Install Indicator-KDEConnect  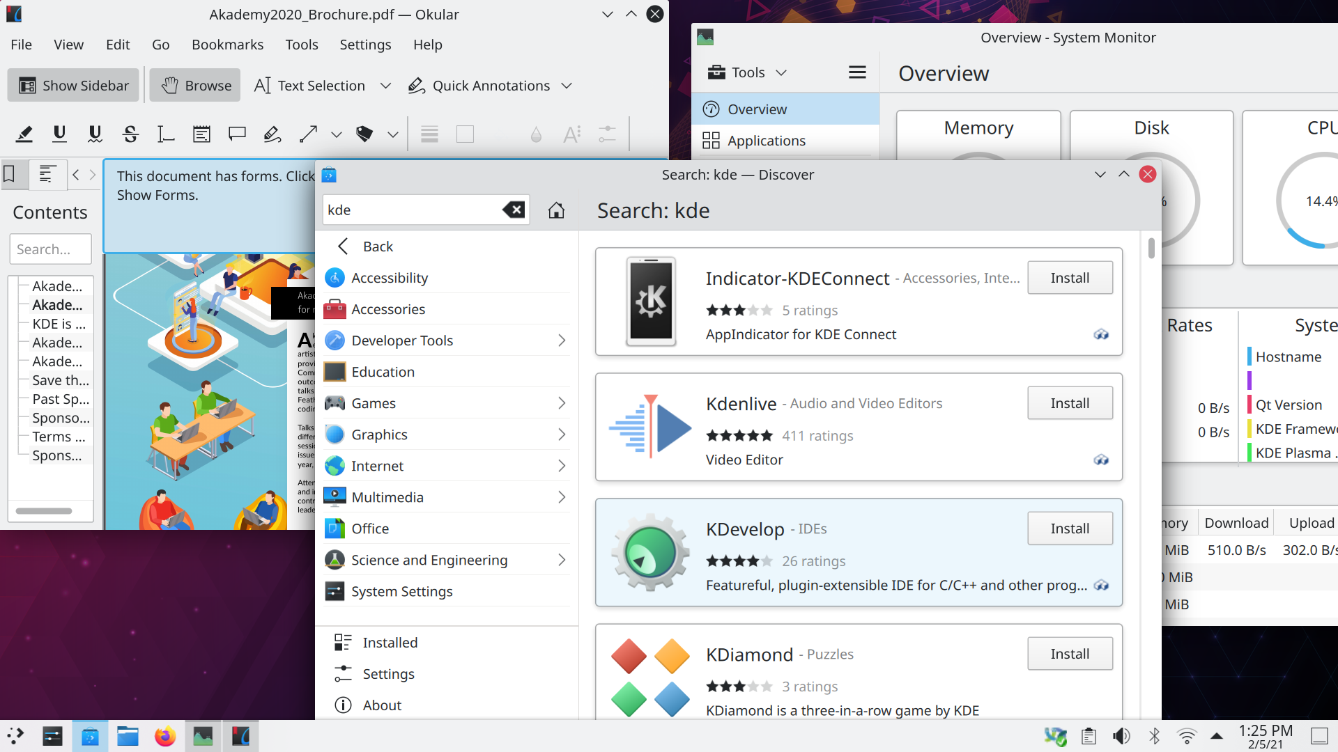pos(1070,278)
